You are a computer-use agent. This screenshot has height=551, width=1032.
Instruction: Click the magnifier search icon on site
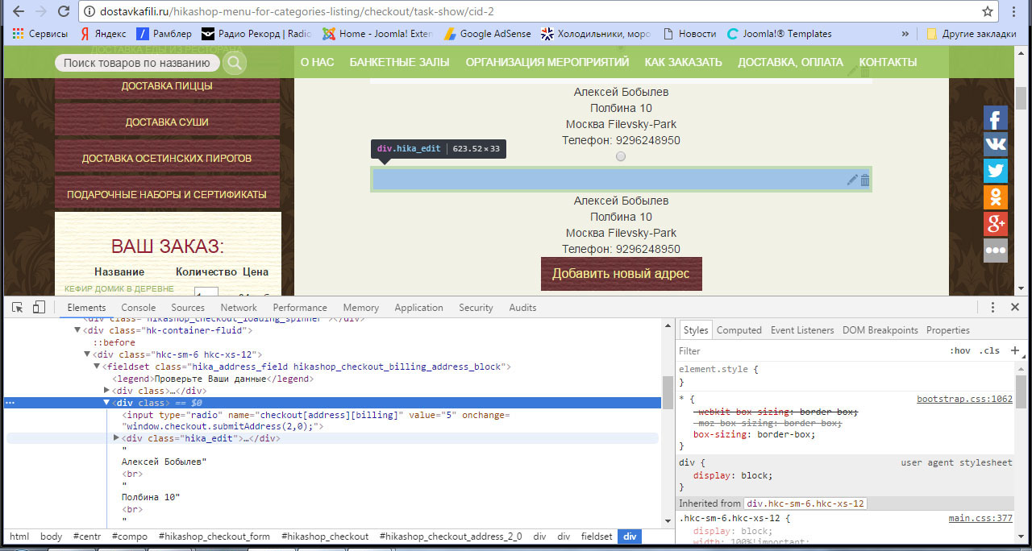[x=234, y=63]
